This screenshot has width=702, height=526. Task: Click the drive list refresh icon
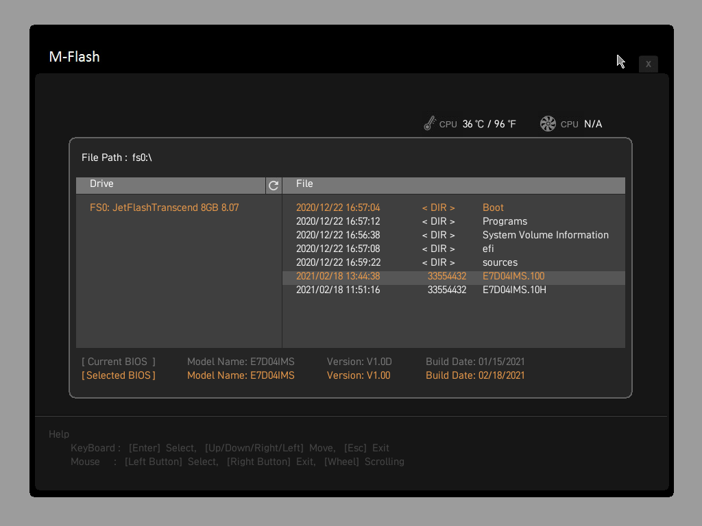point(274,186)
